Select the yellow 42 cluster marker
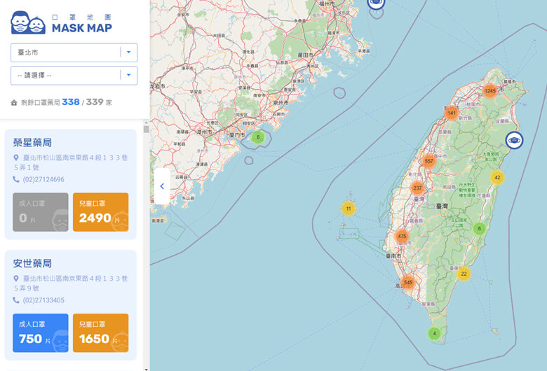The image size is (547, 371). 497,178
